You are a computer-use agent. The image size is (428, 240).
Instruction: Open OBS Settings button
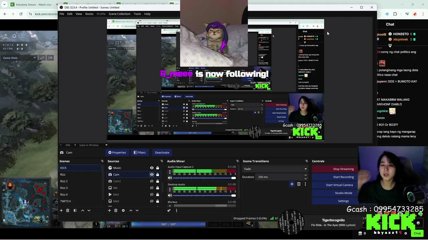334,201
